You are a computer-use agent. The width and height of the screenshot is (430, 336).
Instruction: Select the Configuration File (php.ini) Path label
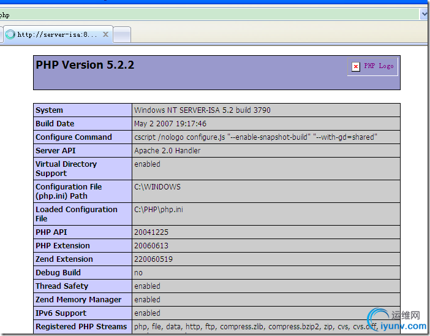pyautogui.click(x=69, y=191)
